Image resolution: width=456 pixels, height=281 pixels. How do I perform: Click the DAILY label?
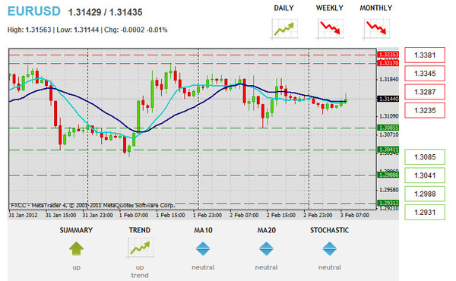point(283,8)
